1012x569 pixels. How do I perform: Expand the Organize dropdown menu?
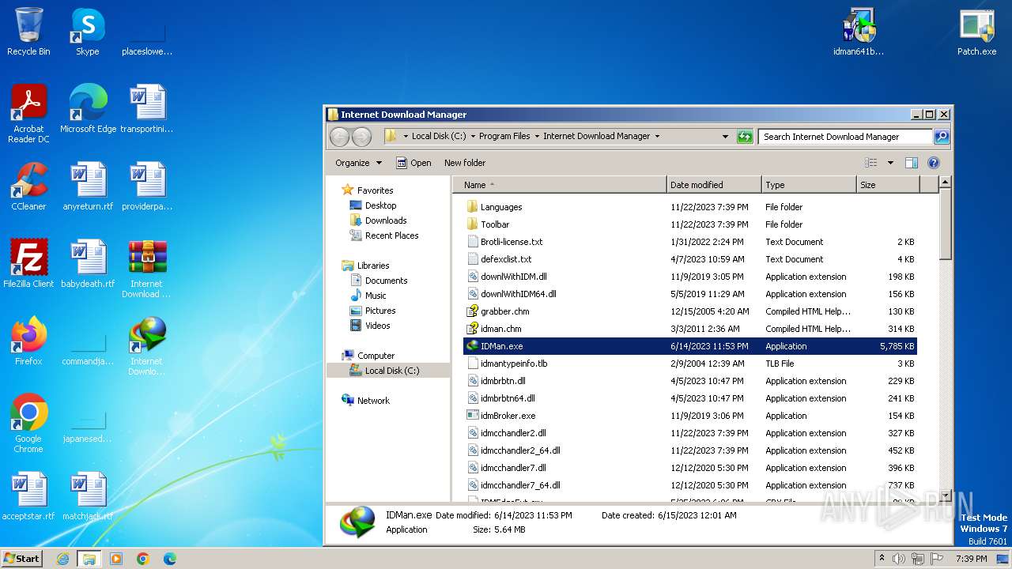click(358, 163)
